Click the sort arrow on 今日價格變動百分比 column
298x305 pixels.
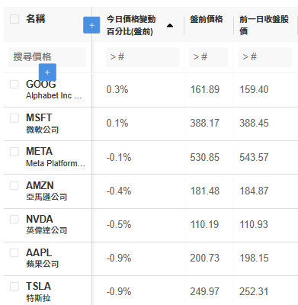point(170,25)
